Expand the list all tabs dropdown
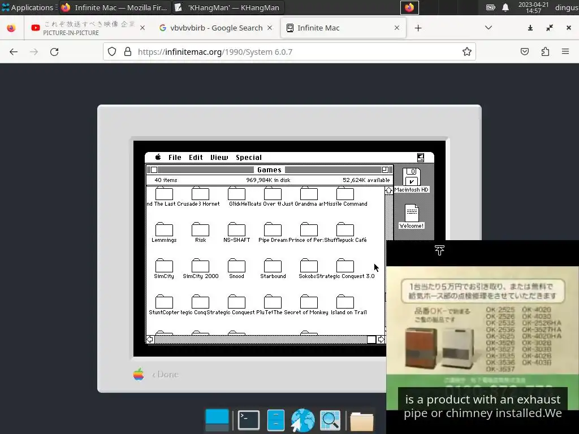 point(488,28)
